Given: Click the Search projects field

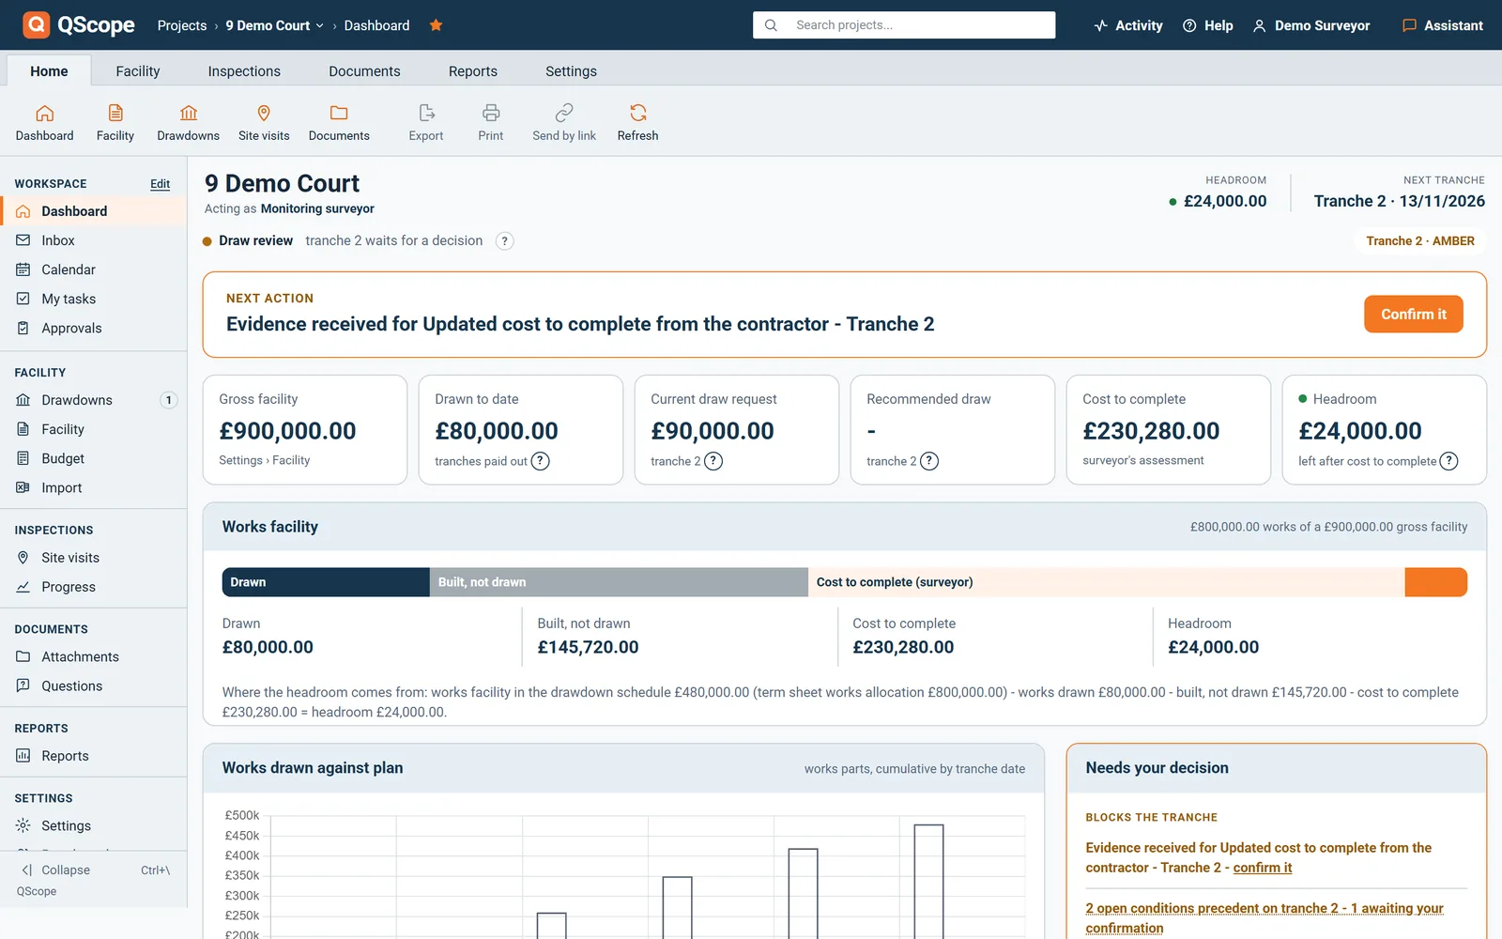Looking at the screenshot, I should pyautogui.click(x=904, y=25).
